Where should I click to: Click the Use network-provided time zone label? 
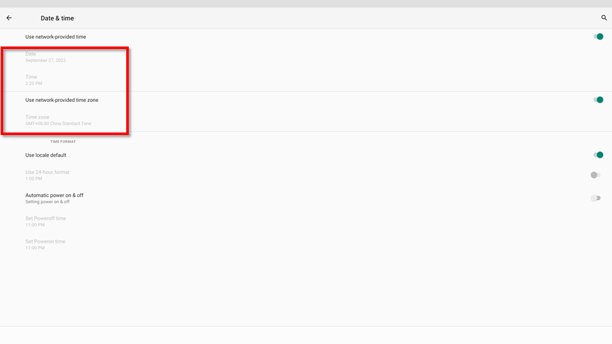[62, 100]
